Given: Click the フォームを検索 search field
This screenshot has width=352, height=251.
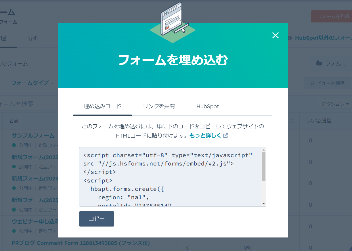Looking at the screenshot, I should [x=29, y=104].
